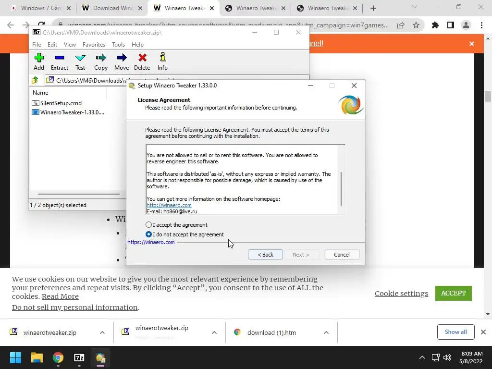Image resolution: width=492 pixels, height=369 pixels.
Task: Show hidden tray icons chevron
Action: [x=422, y=357]
